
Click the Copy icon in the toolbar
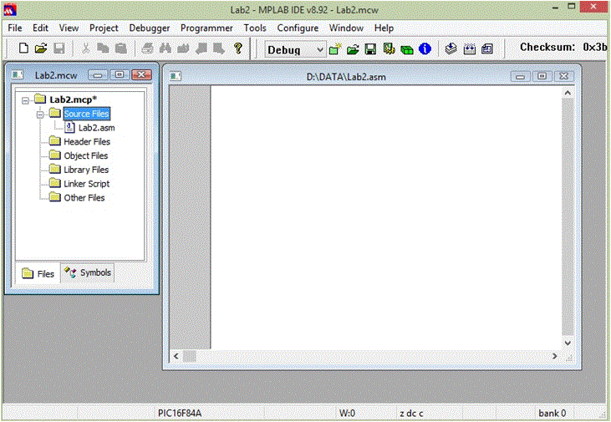click(103, 48)
